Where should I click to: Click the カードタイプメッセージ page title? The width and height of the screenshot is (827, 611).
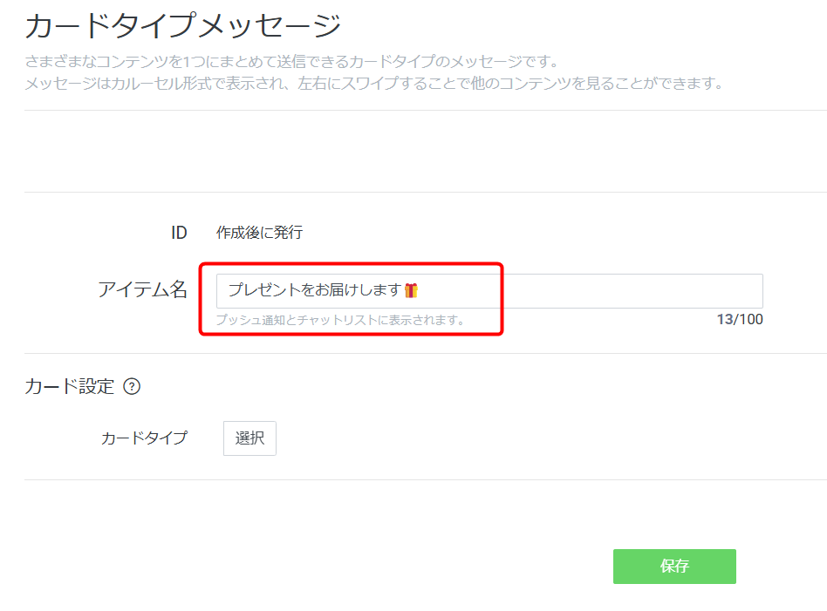[183, 25]
